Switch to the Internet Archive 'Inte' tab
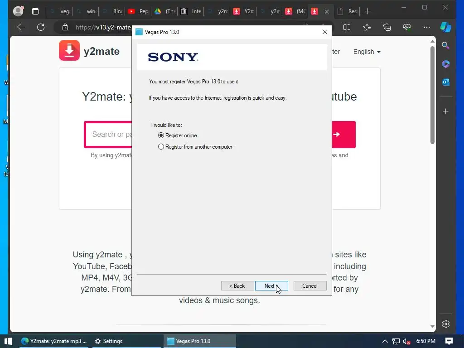The height and width of the screenshot is (348, 464). point(192,11)
